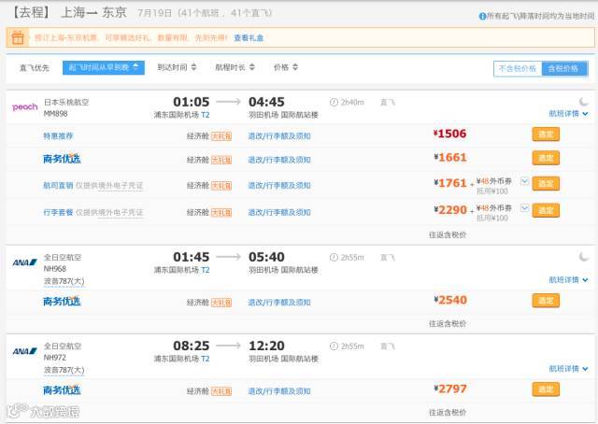Click flight number NH972

[55, 358]
